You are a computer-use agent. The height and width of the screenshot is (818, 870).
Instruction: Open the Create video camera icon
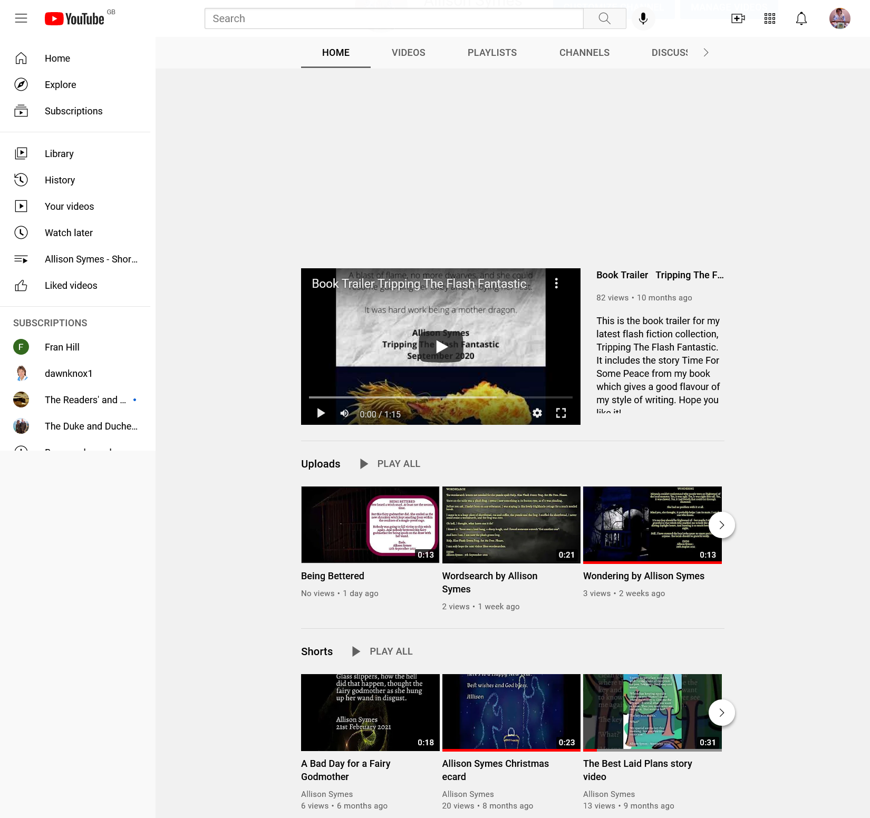tap(738, 18)
